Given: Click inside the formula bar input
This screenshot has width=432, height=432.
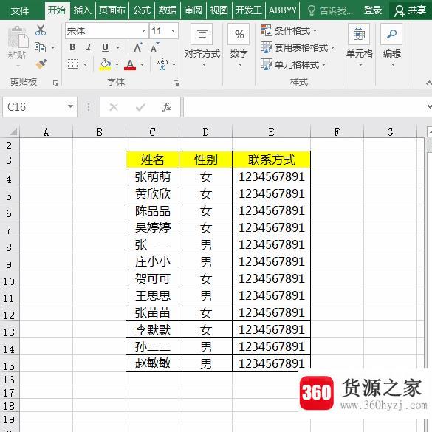Looking at the screenshot, I should click(x=304, y=107).
